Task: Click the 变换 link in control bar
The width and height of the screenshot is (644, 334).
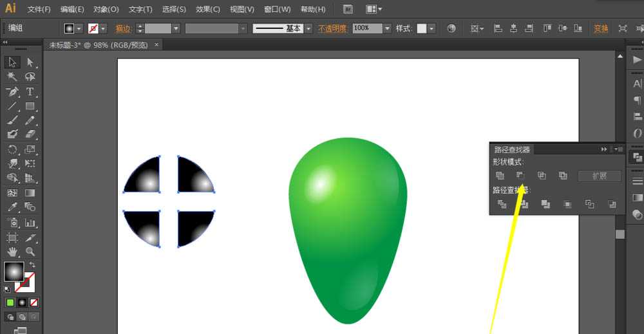Action: click(x=601, y=28)
